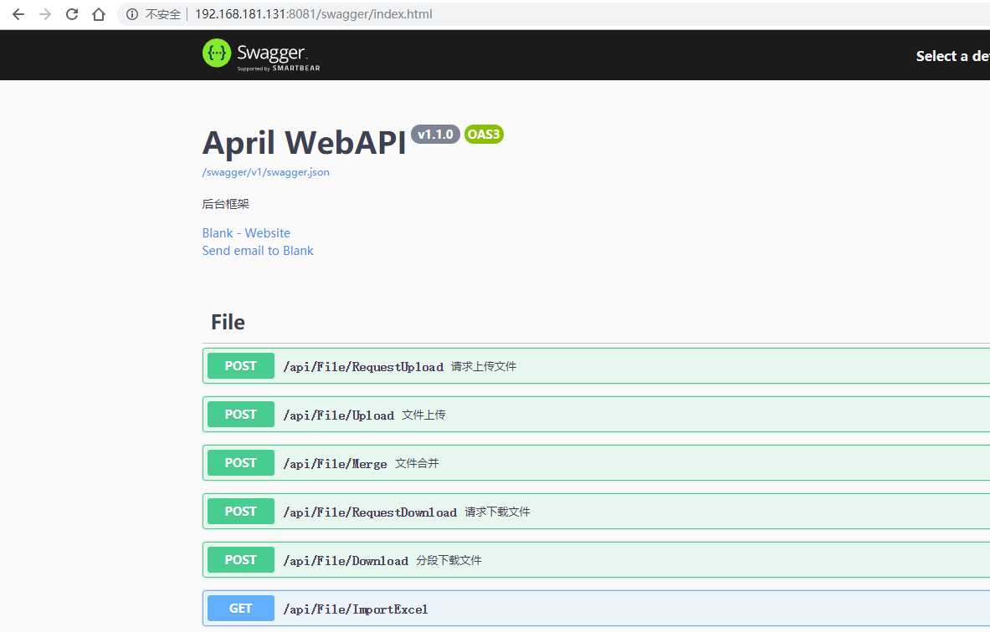Viewport: 990px width, 632px height.
Task: Open the browser home page icon
Action: 99,14
